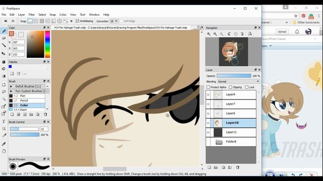Rotate canvas left in Navigator
Image resolution: width=323 pixels, height=181 pixels.
(229, 34)
